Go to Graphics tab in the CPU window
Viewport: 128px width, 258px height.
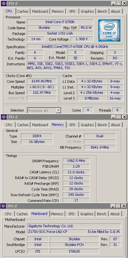point(87,11)
